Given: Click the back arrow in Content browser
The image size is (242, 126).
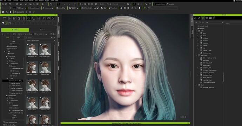Looking at the screenshot, I should click(x=3, y=34).
